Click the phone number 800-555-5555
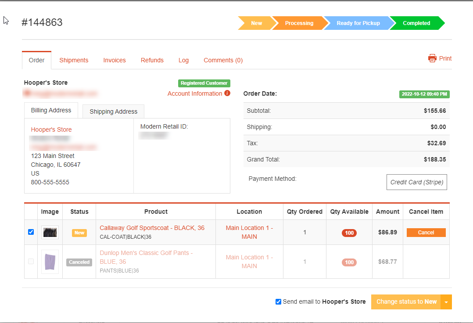This screenshot has width=473, height=323. (x=50, y=183)
